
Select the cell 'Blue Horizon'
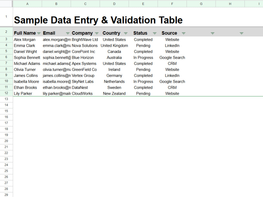pos(85,58)
